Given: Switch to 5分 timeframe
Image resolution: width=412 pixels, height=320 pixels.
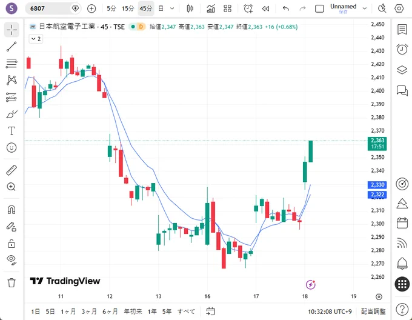Looking at the screenshot, I should (111, 8).
